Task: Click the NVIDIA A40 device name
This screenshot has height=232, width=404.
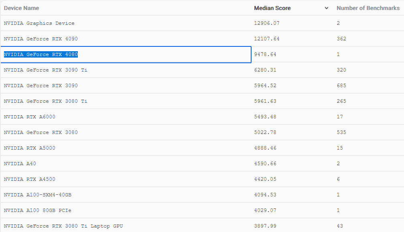Action: 20,164
